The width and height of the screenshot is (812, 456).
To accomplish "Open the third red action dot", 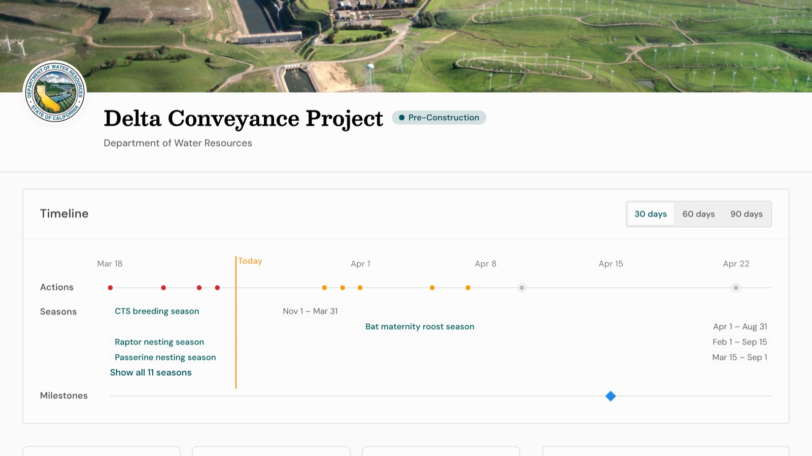I will (x=199, y=288).
